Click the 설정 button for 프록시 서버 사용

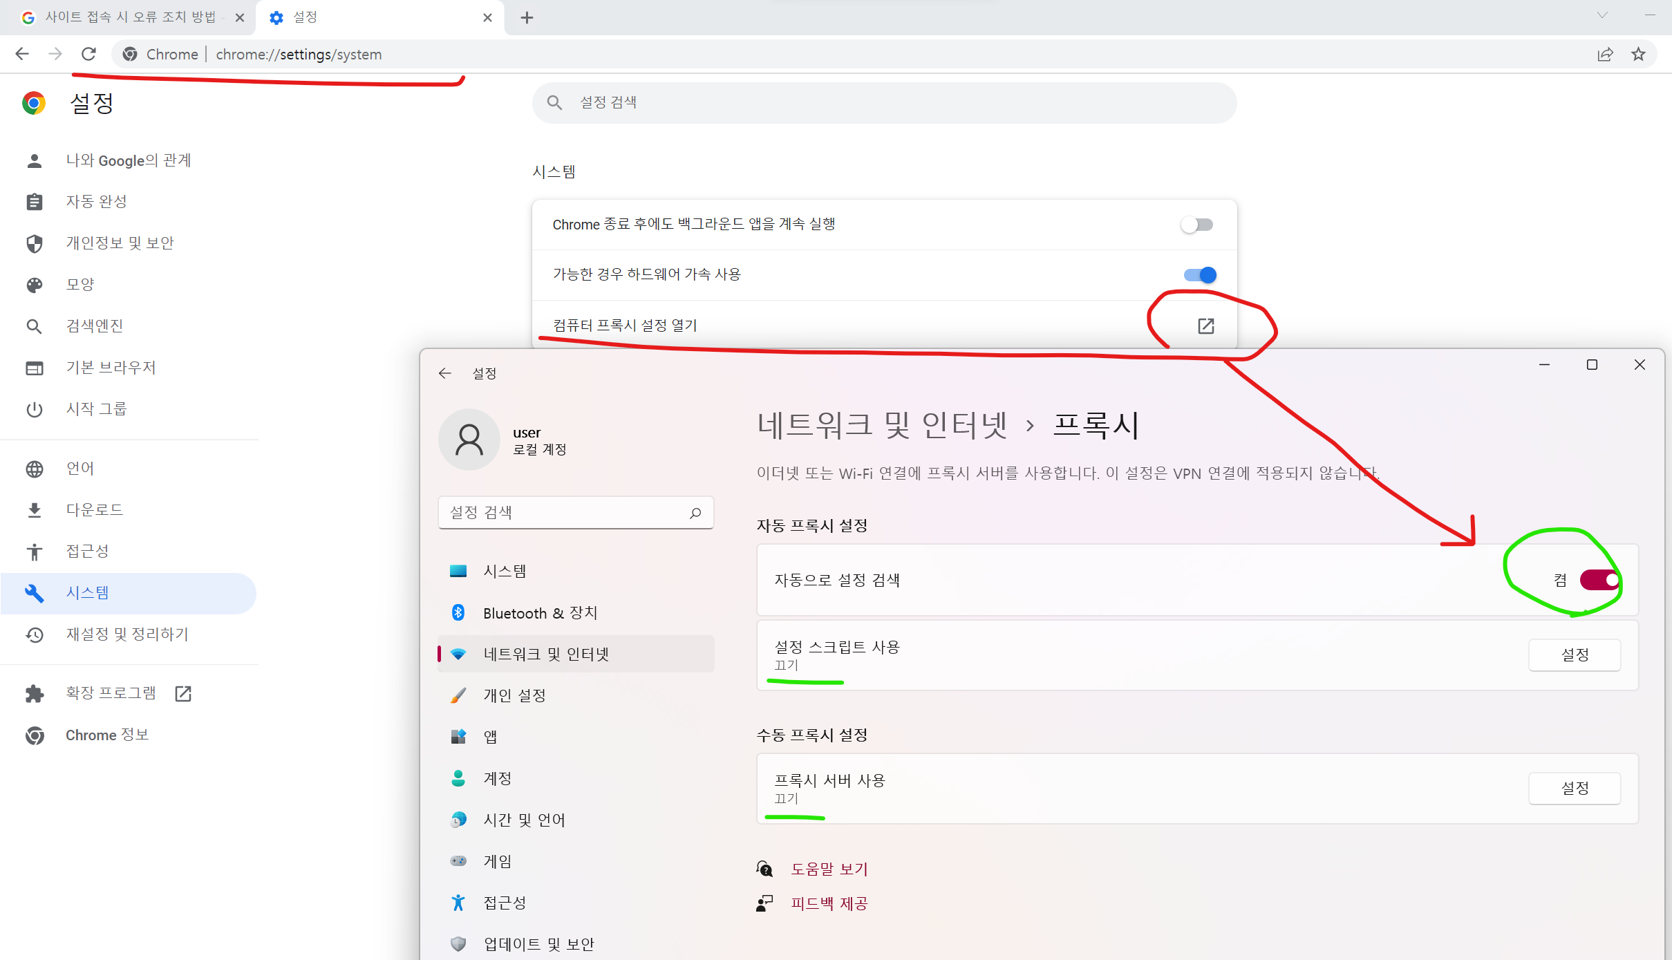(x=1574, y=788)
